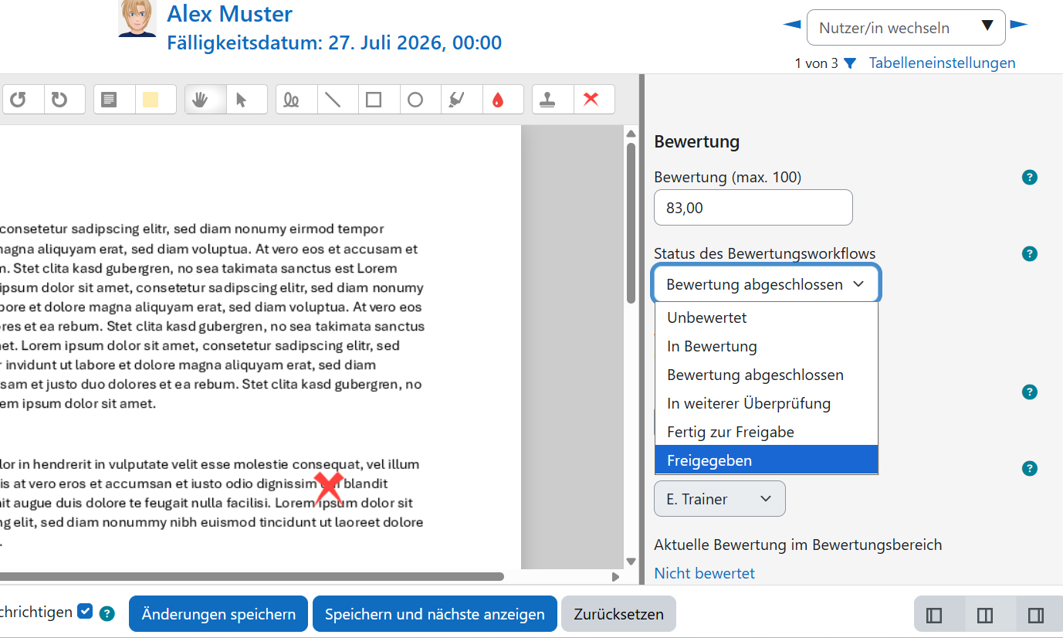Open Alex Muster profile link
Viewport: 1063px width, 638px height.
pyautogui.click(x=230, y=14)
